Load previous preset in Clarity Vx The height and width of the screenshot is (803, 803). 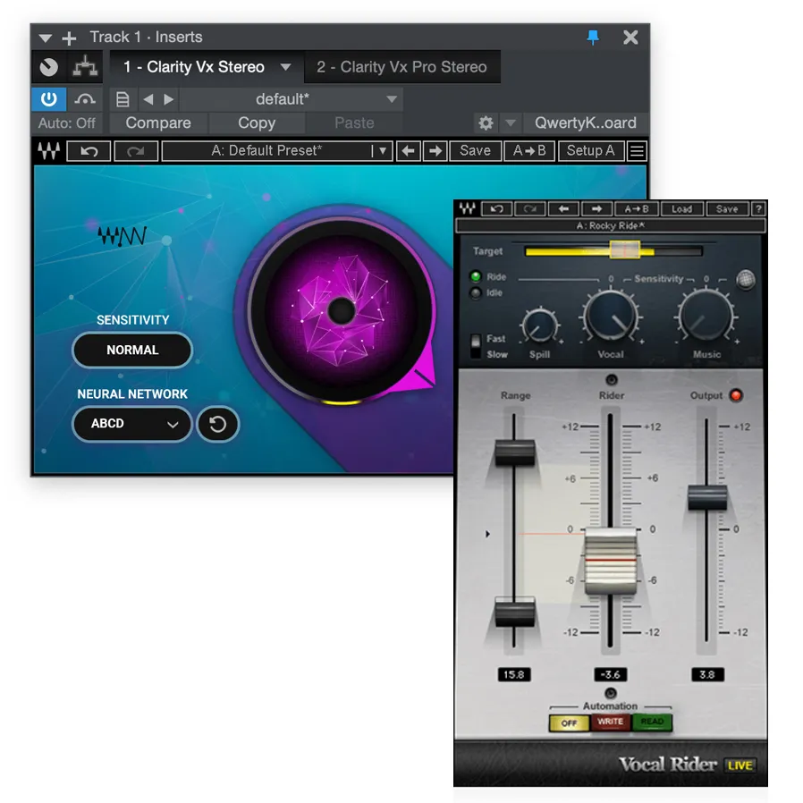408,151
